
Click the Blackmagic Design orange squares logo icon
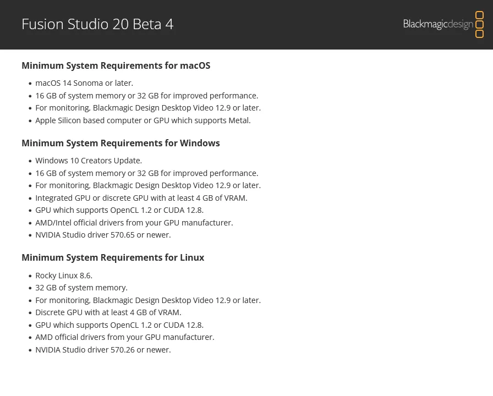[479, 25]
